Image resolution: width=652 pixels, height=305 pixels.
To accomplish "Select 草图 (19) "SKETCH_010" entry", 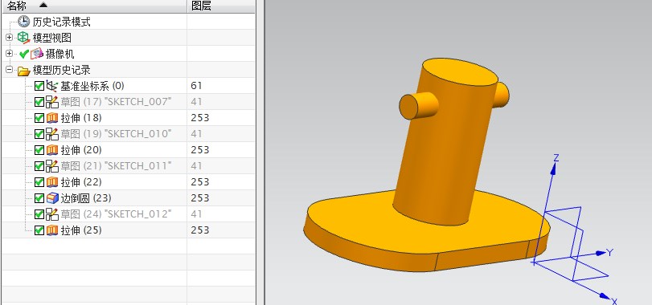I will coord(116,134).
